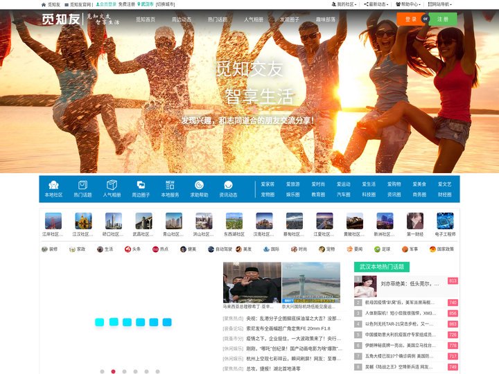Select the 装修 category icon

pos(44,249)
